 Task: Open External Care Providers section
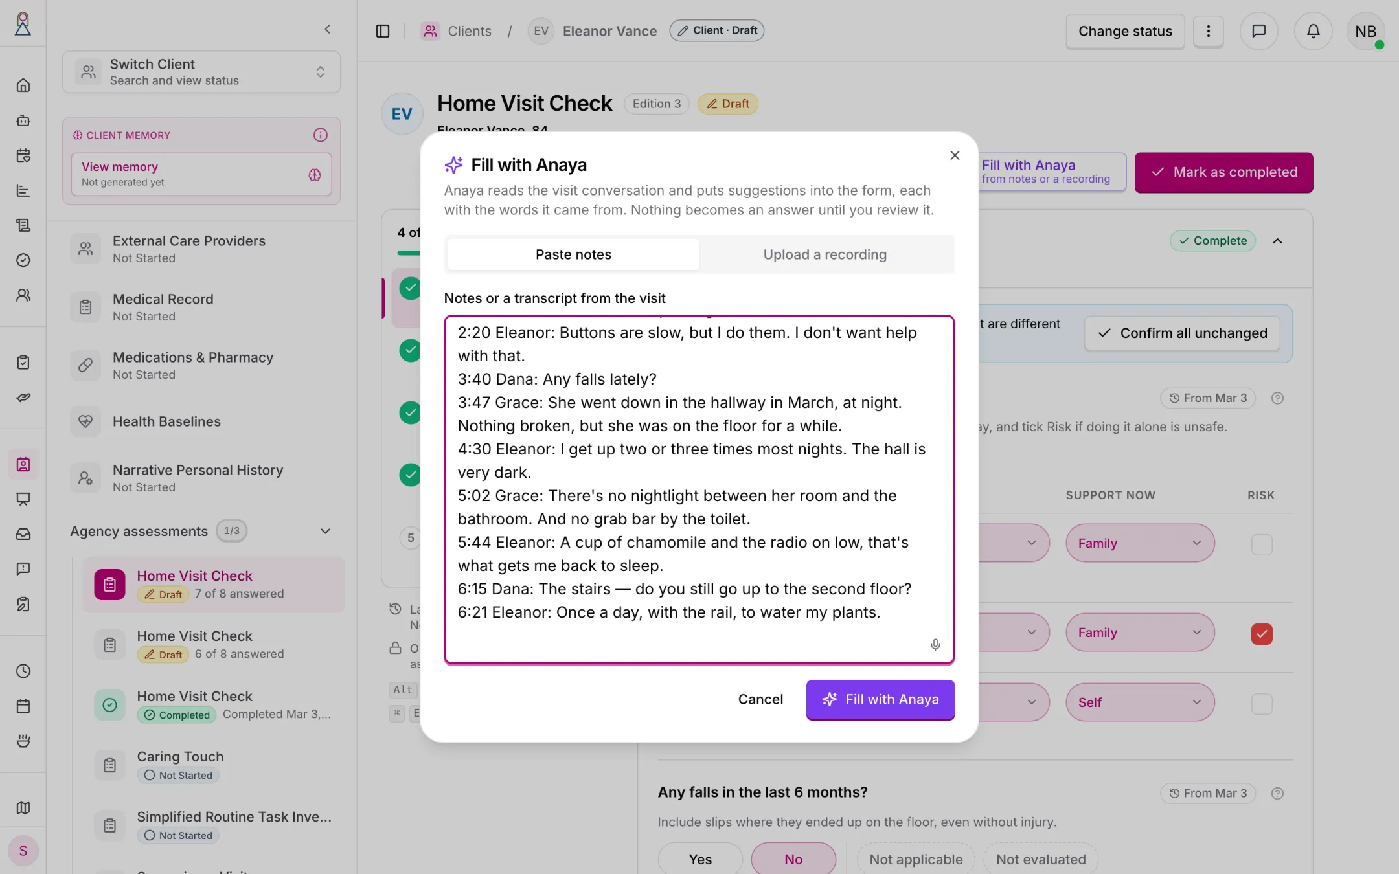coord(201,249)
